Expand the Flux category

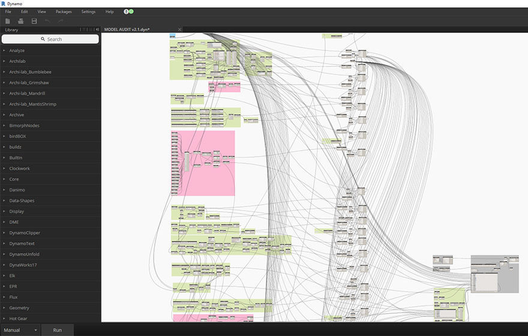[50, 297]
